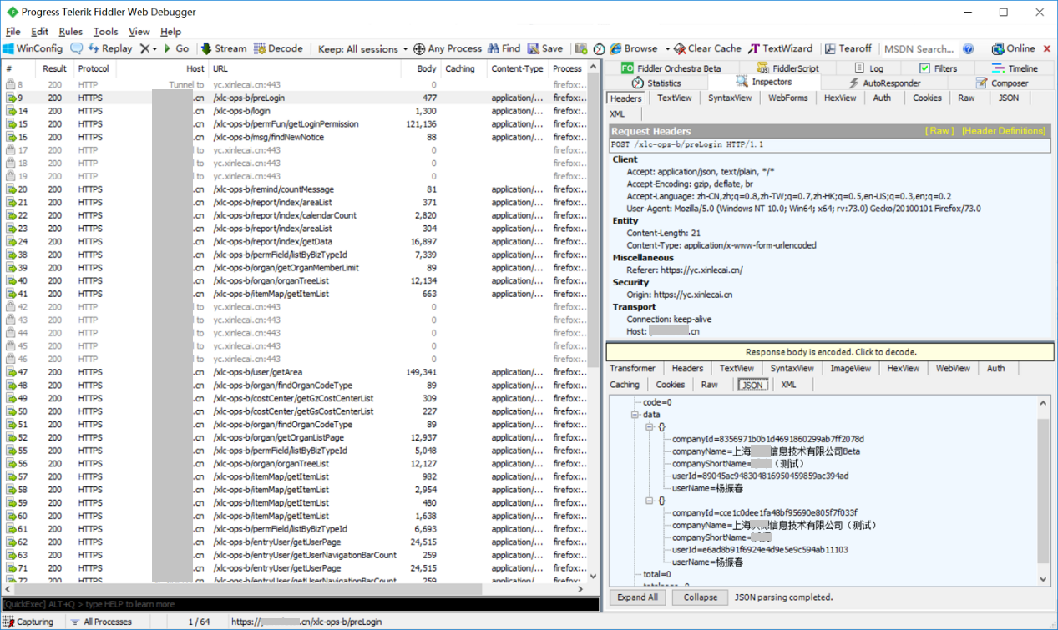Click the Tearoff button

pos(848,48)
